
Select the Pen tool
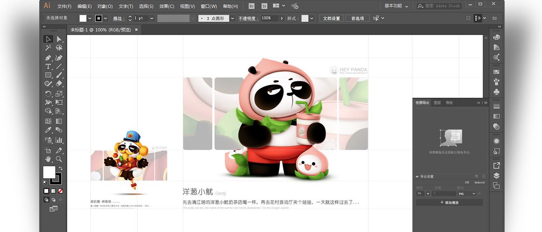click(x=48, y=58)
